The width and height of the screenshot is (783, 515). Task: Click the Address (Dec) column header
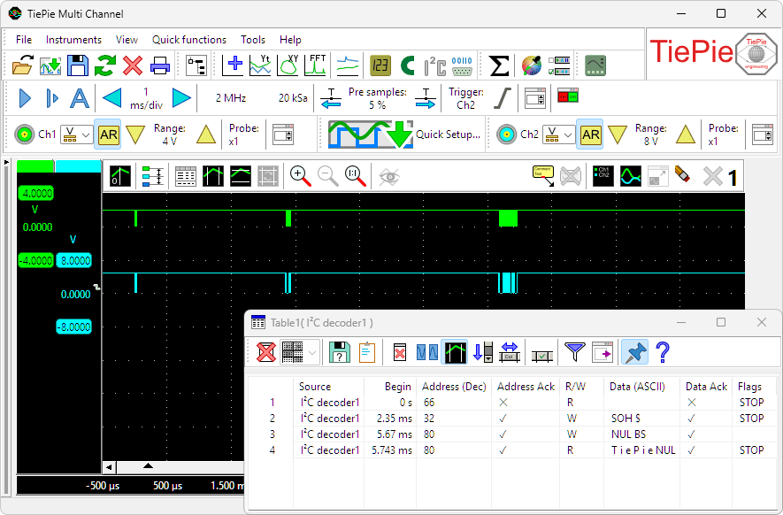click(454, 387)
